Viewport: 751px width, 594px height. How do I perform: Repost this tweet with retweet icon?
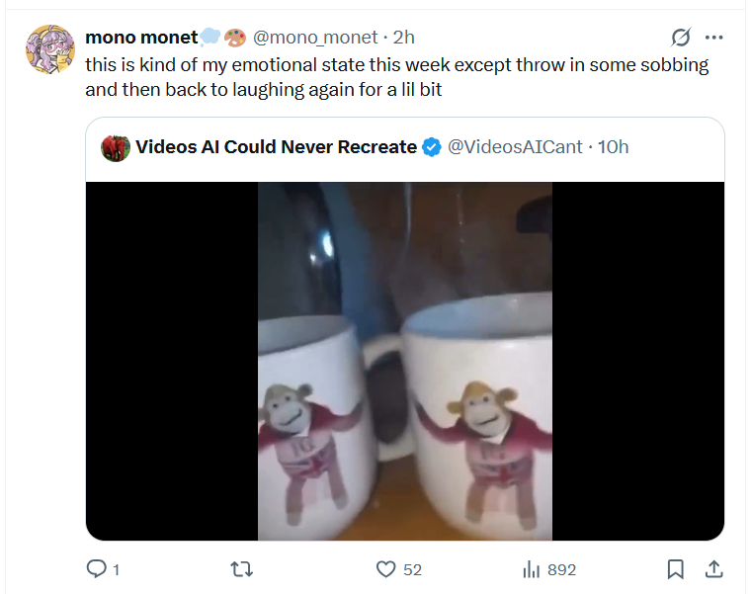click(x=242, y=569)
